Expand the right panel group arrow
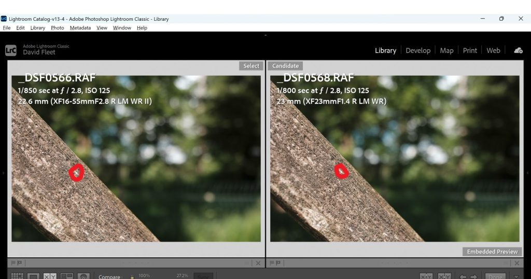Viewport: 531px width, 279px height. (527, 173)
